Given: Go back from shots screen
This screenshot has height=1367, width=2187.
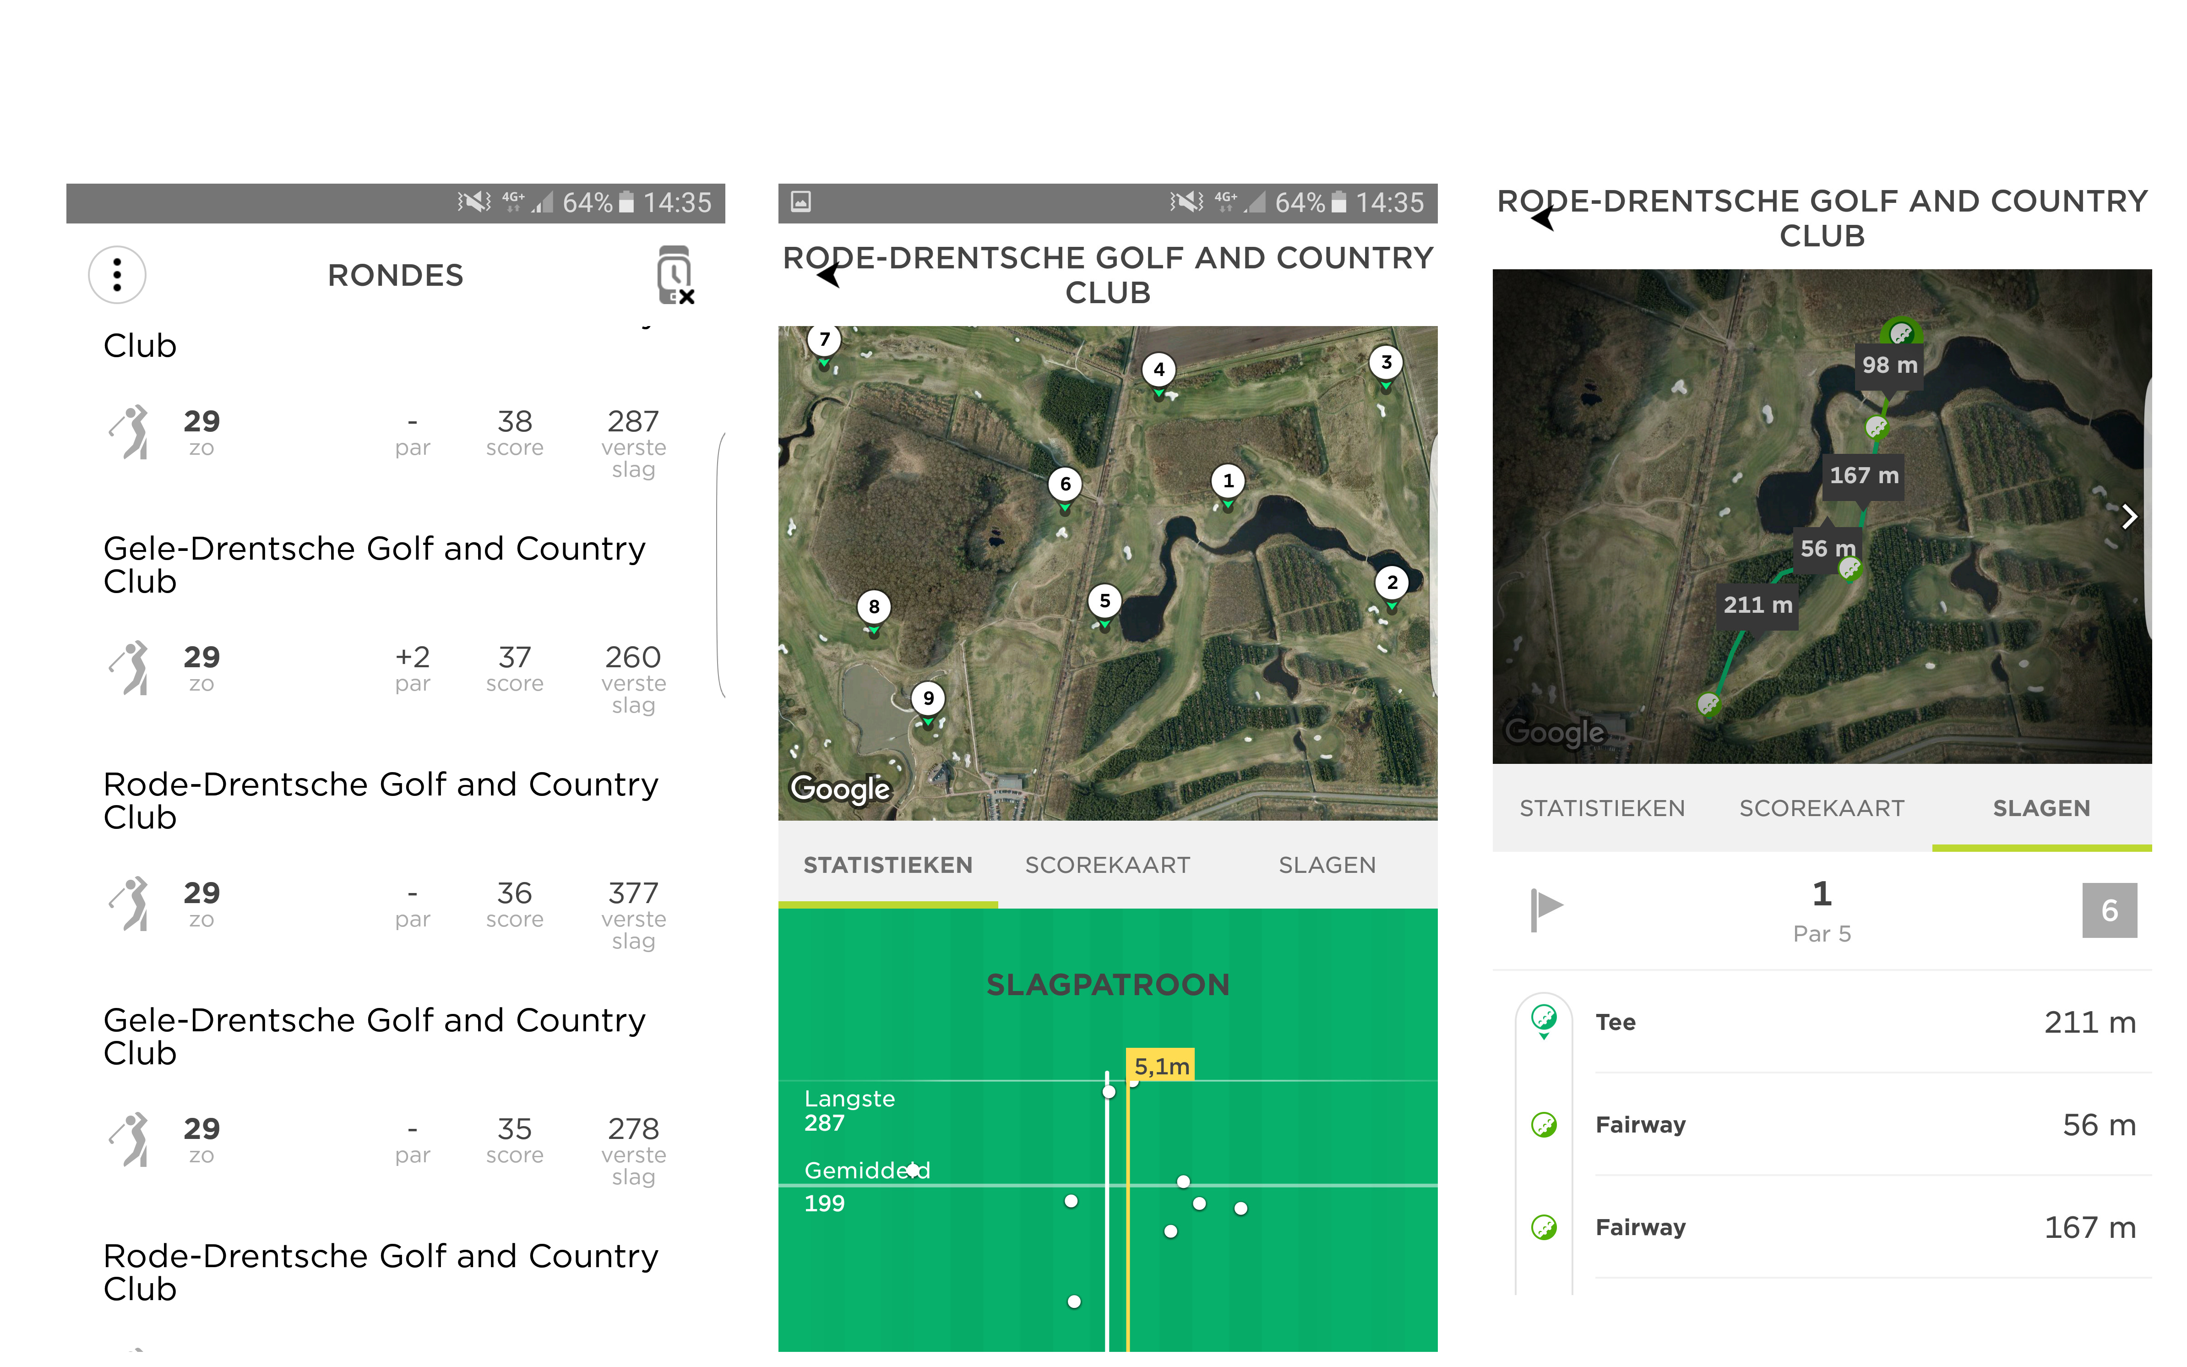Looking at the screenshot, I should [1542, 218].
